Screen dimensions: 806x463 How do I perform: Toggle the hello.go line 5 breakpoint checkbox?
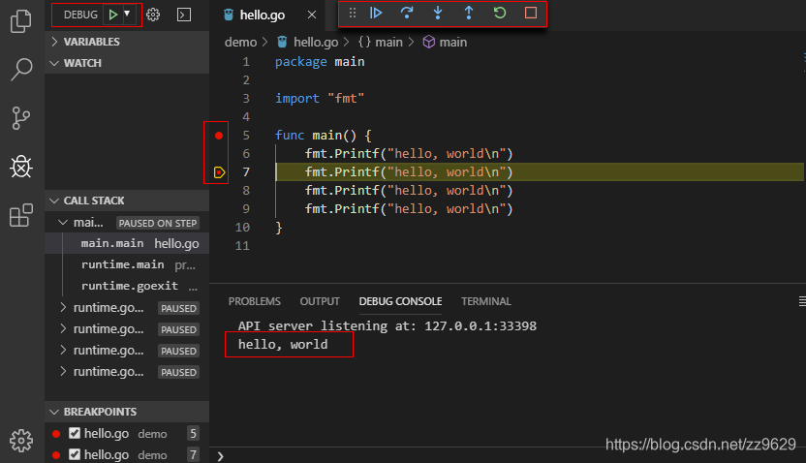coord(75,433)
